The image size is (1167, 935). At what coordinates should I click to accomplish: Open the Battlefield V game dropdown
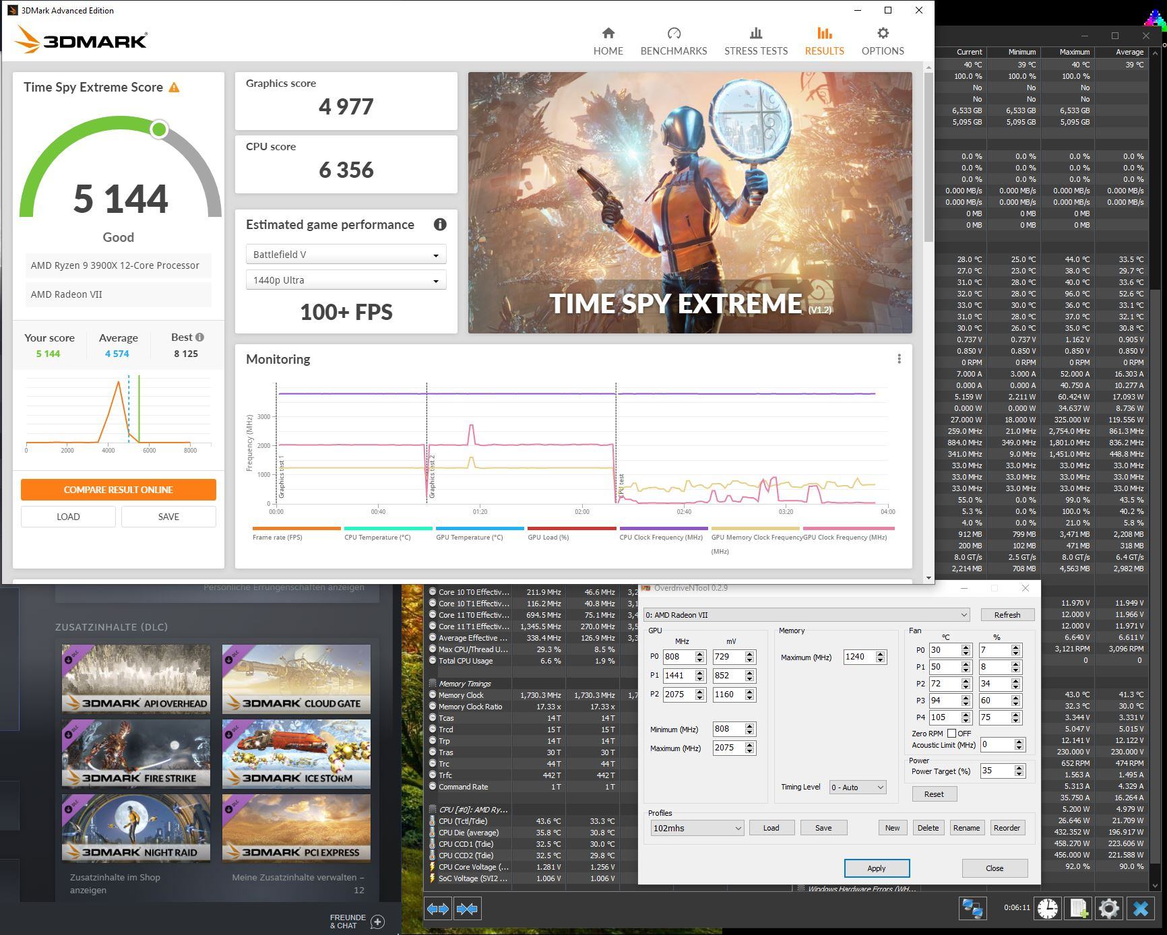[346, 255]
